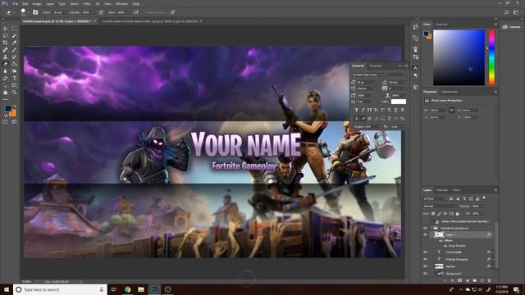Open the Window menu

122,3
